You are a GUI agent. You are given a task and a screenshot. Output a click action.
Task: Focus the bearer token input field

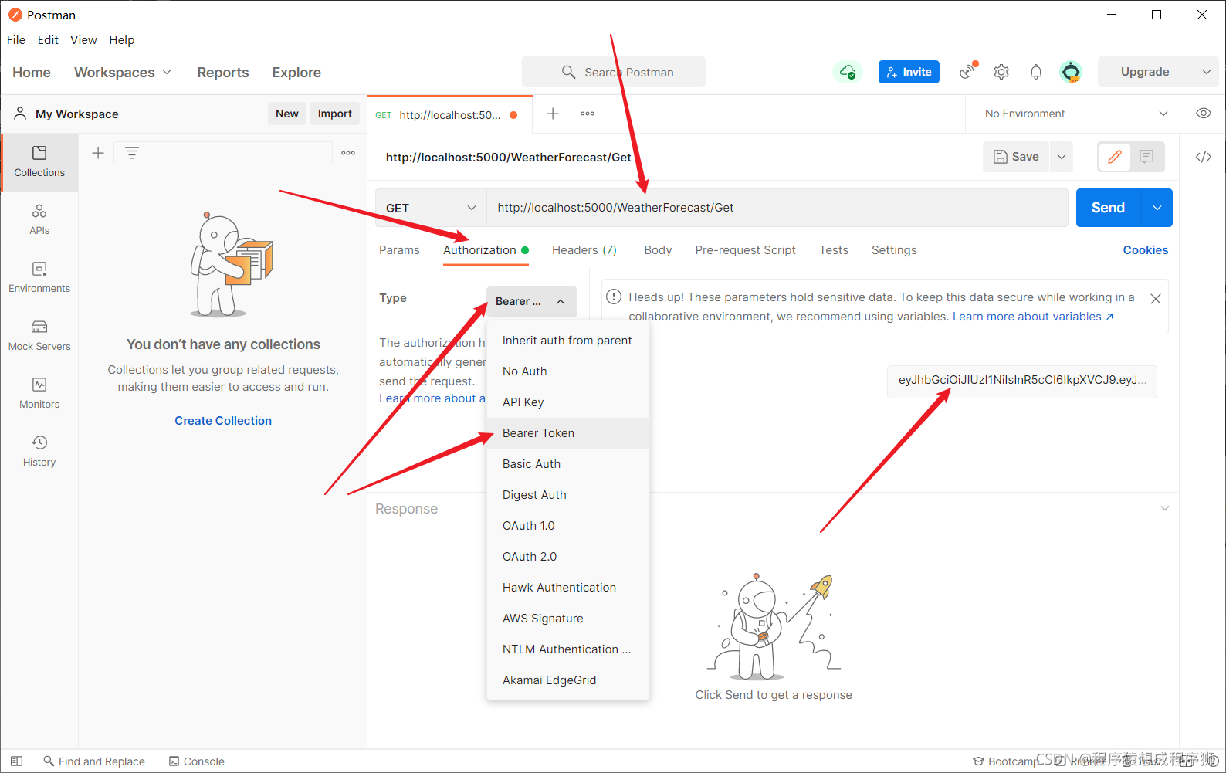point(1022,381)
